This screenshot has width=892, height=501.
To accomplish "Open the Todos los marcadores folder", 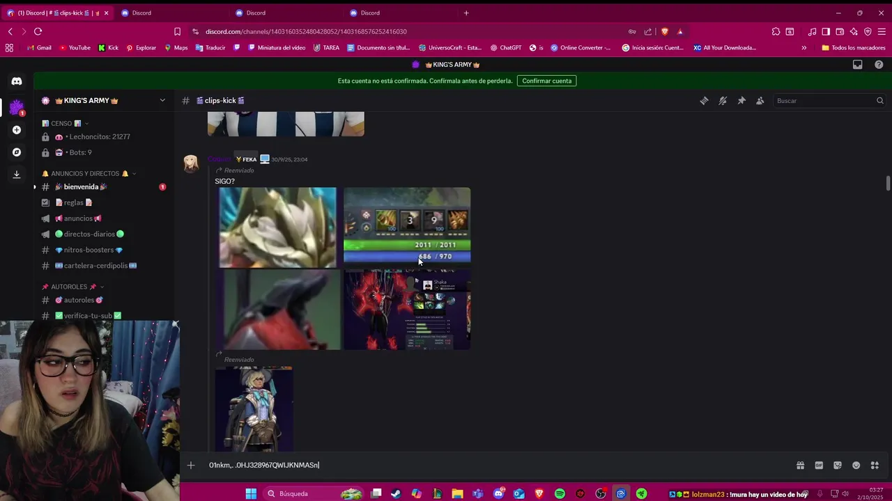I will point(854,48).
